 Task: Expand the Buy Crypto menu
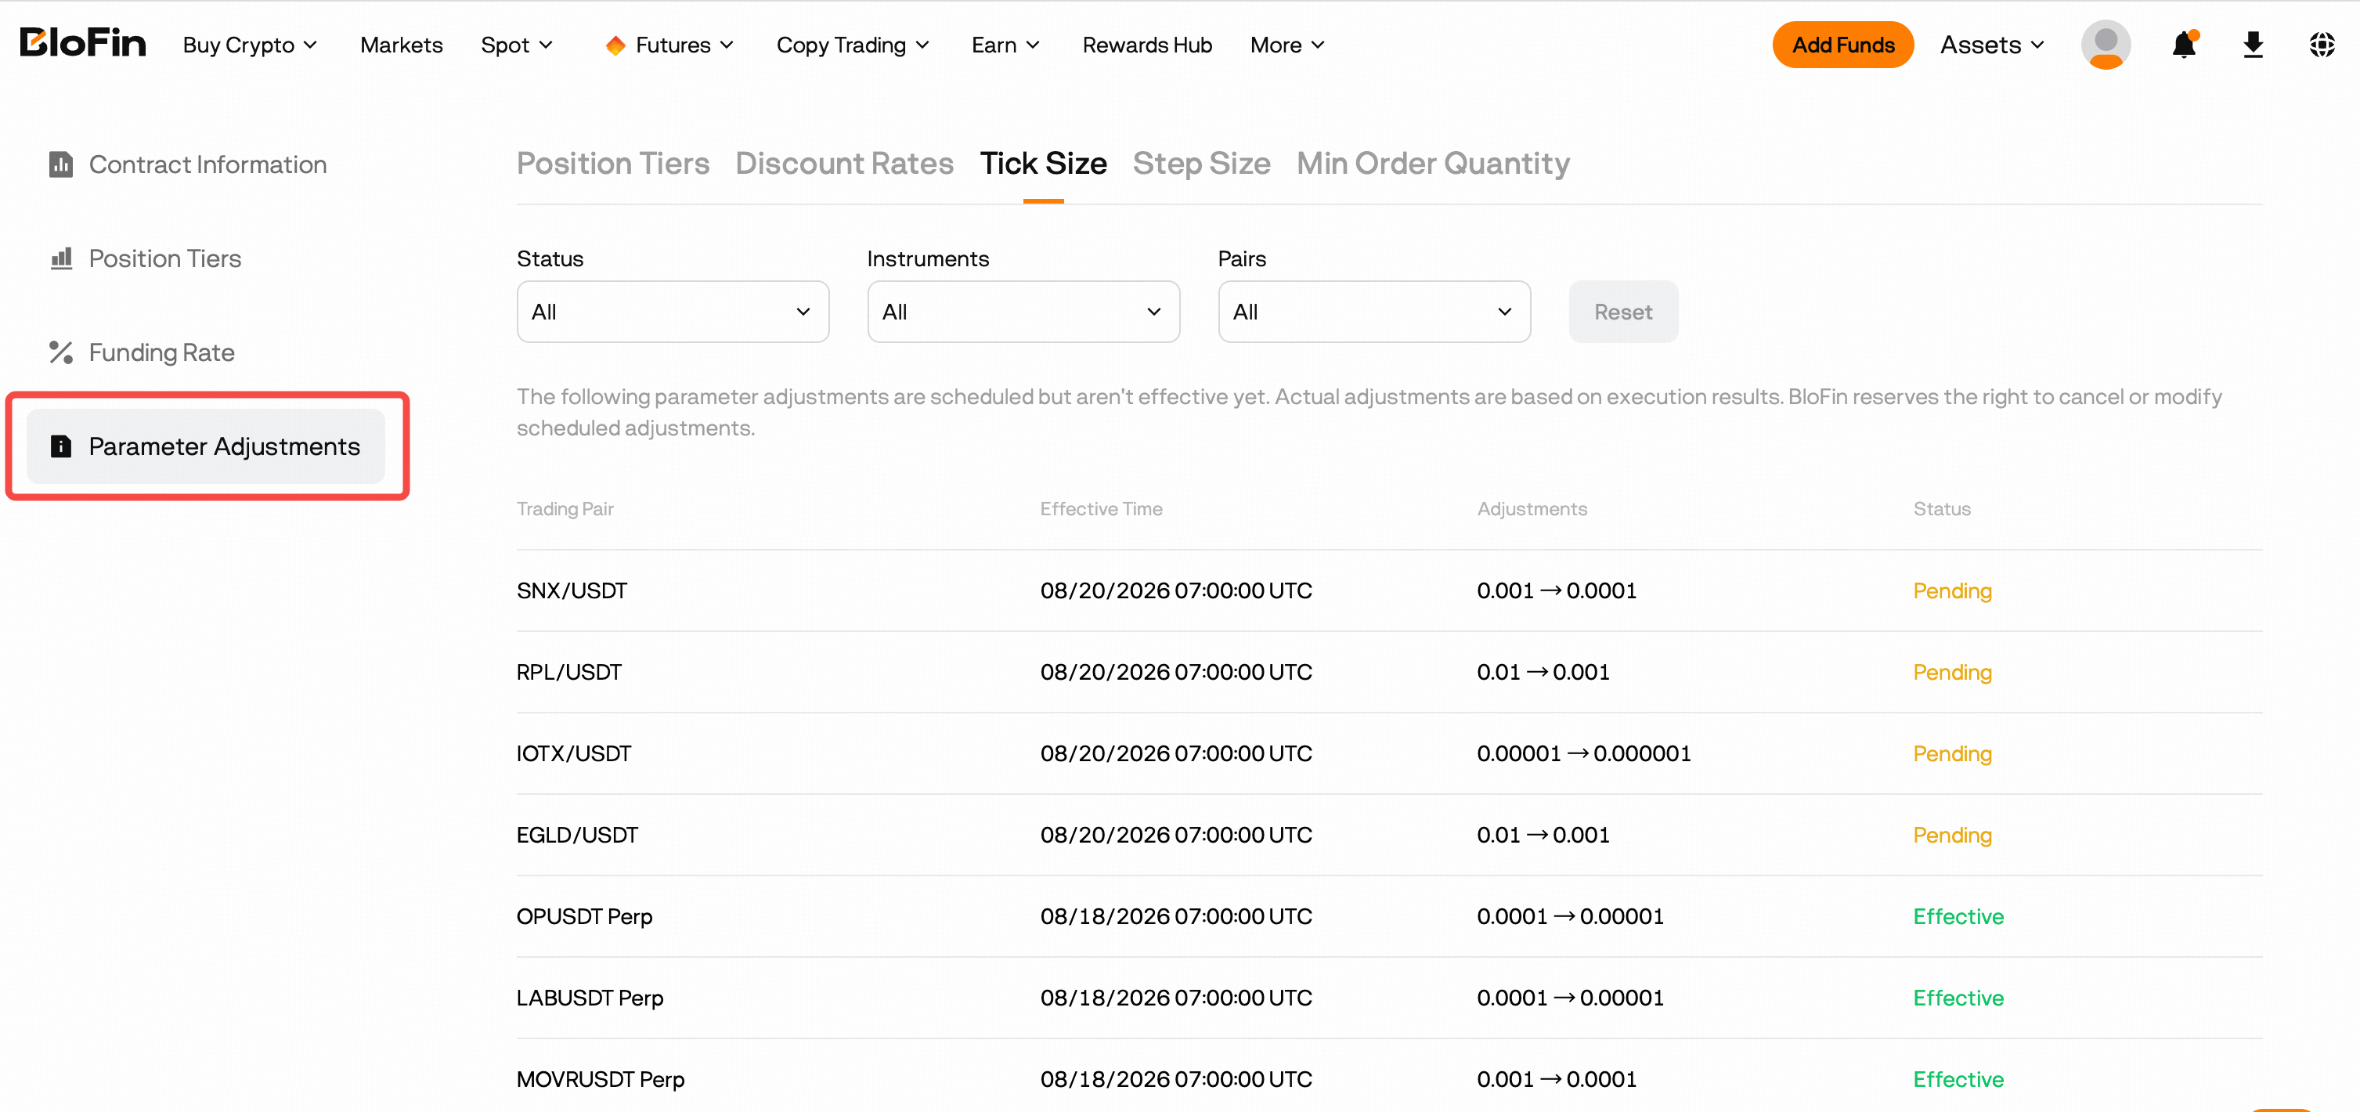[250, 45]
